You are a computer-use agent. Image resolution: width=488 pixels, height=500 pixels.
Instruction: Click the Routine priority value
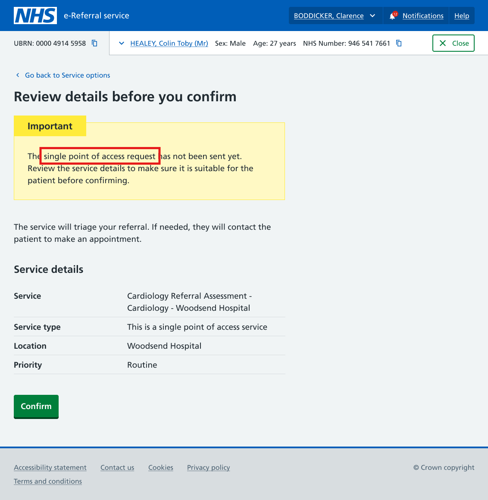coord(142,365)
